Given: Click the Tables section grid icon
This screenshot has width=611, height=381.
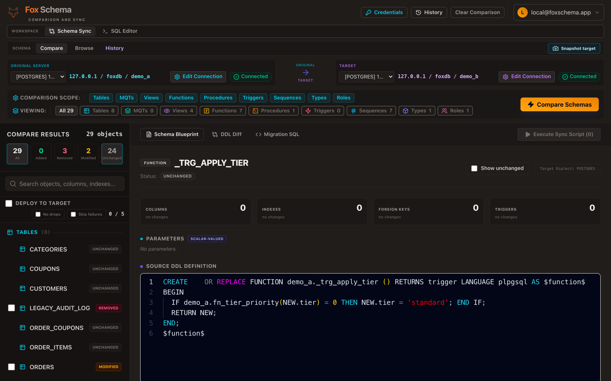Looking at the screenshot, I should [10, 232].
